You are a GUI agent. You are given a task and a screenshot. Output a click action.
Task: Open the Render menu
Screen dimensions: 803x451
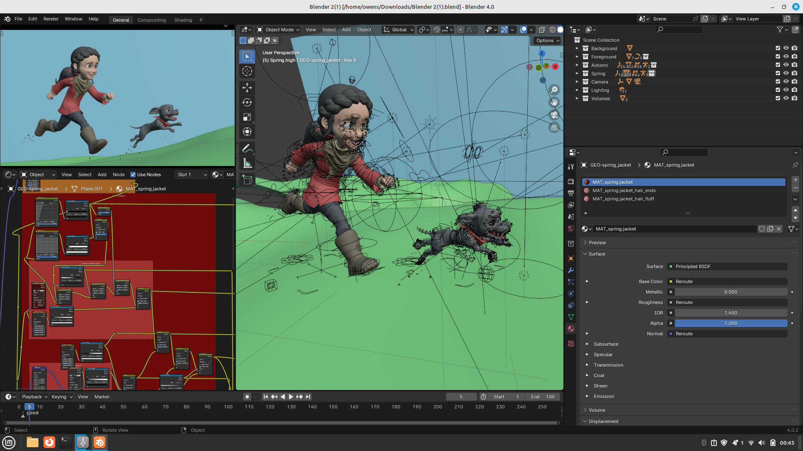tap(51, 19)
